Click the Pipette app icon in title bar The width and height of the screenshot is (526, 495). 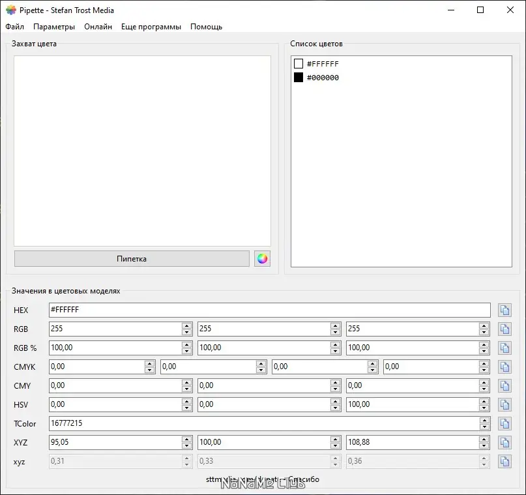point(10,10)
